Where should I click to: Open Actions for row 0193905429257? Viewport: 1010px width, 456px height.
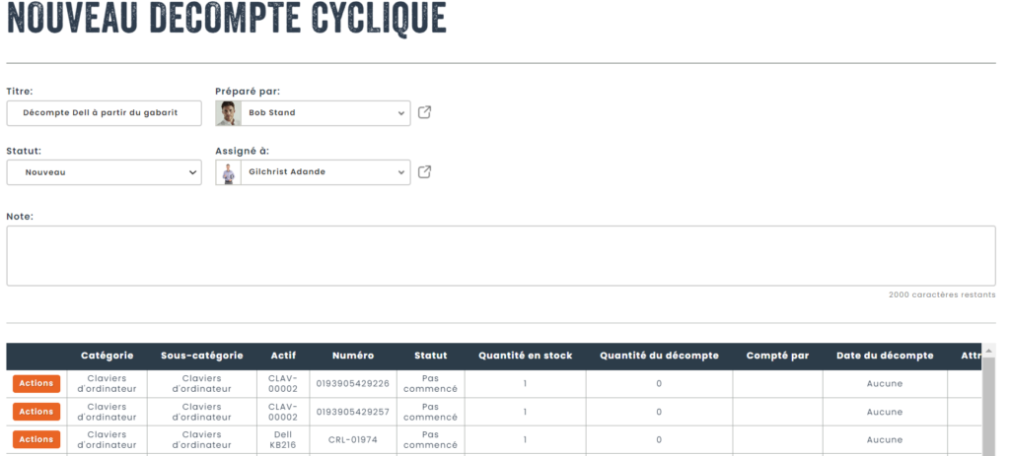[x=36, y=412]
